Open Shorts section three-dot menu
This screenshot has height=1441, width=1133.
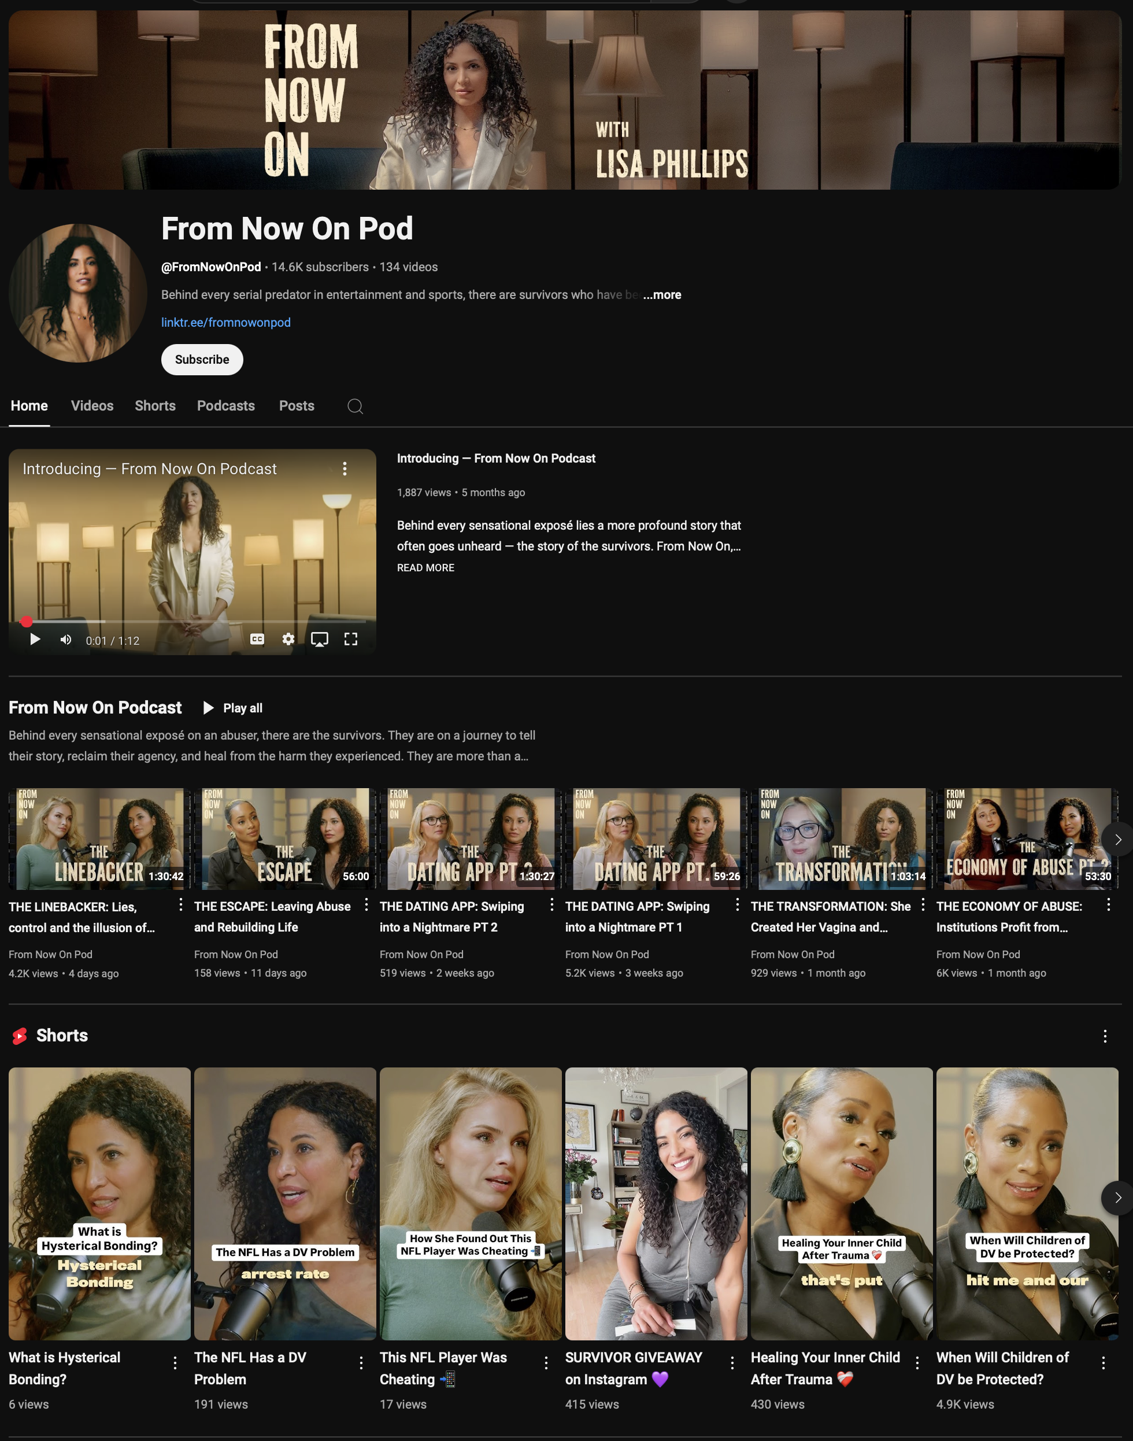coord(1105,1036)
